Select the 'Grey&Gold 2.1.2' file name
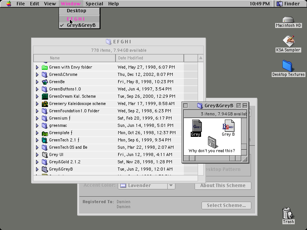Screen dimensions: 307x230 [64, 162]
